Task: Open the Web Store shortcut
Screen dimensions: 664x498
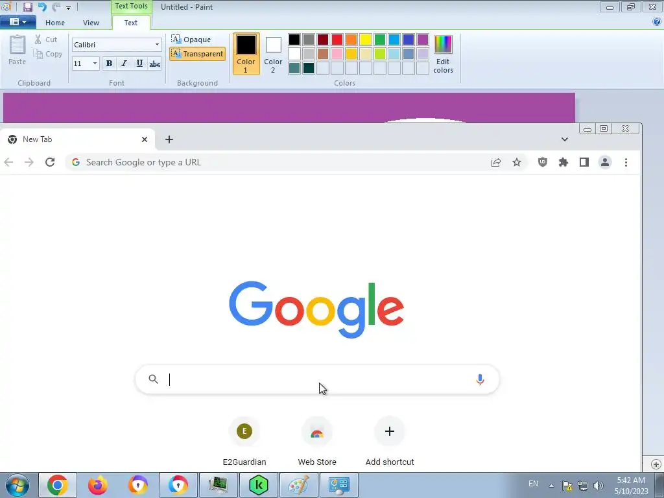Action: coord(317,442)
